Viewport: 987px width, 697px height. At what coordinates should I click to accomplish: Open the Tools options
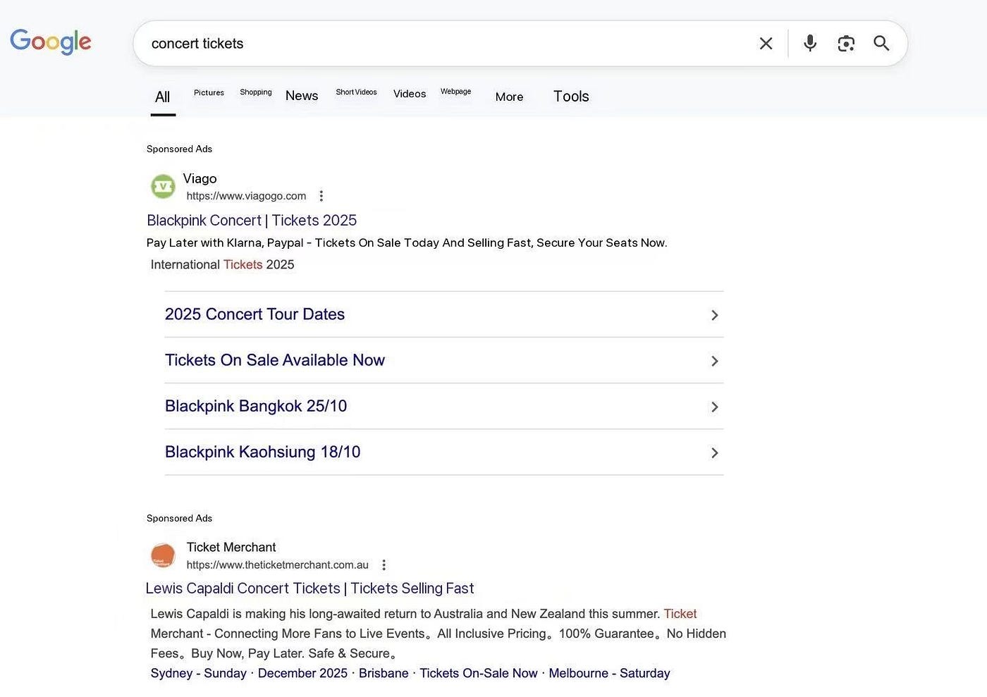[571, 97]
